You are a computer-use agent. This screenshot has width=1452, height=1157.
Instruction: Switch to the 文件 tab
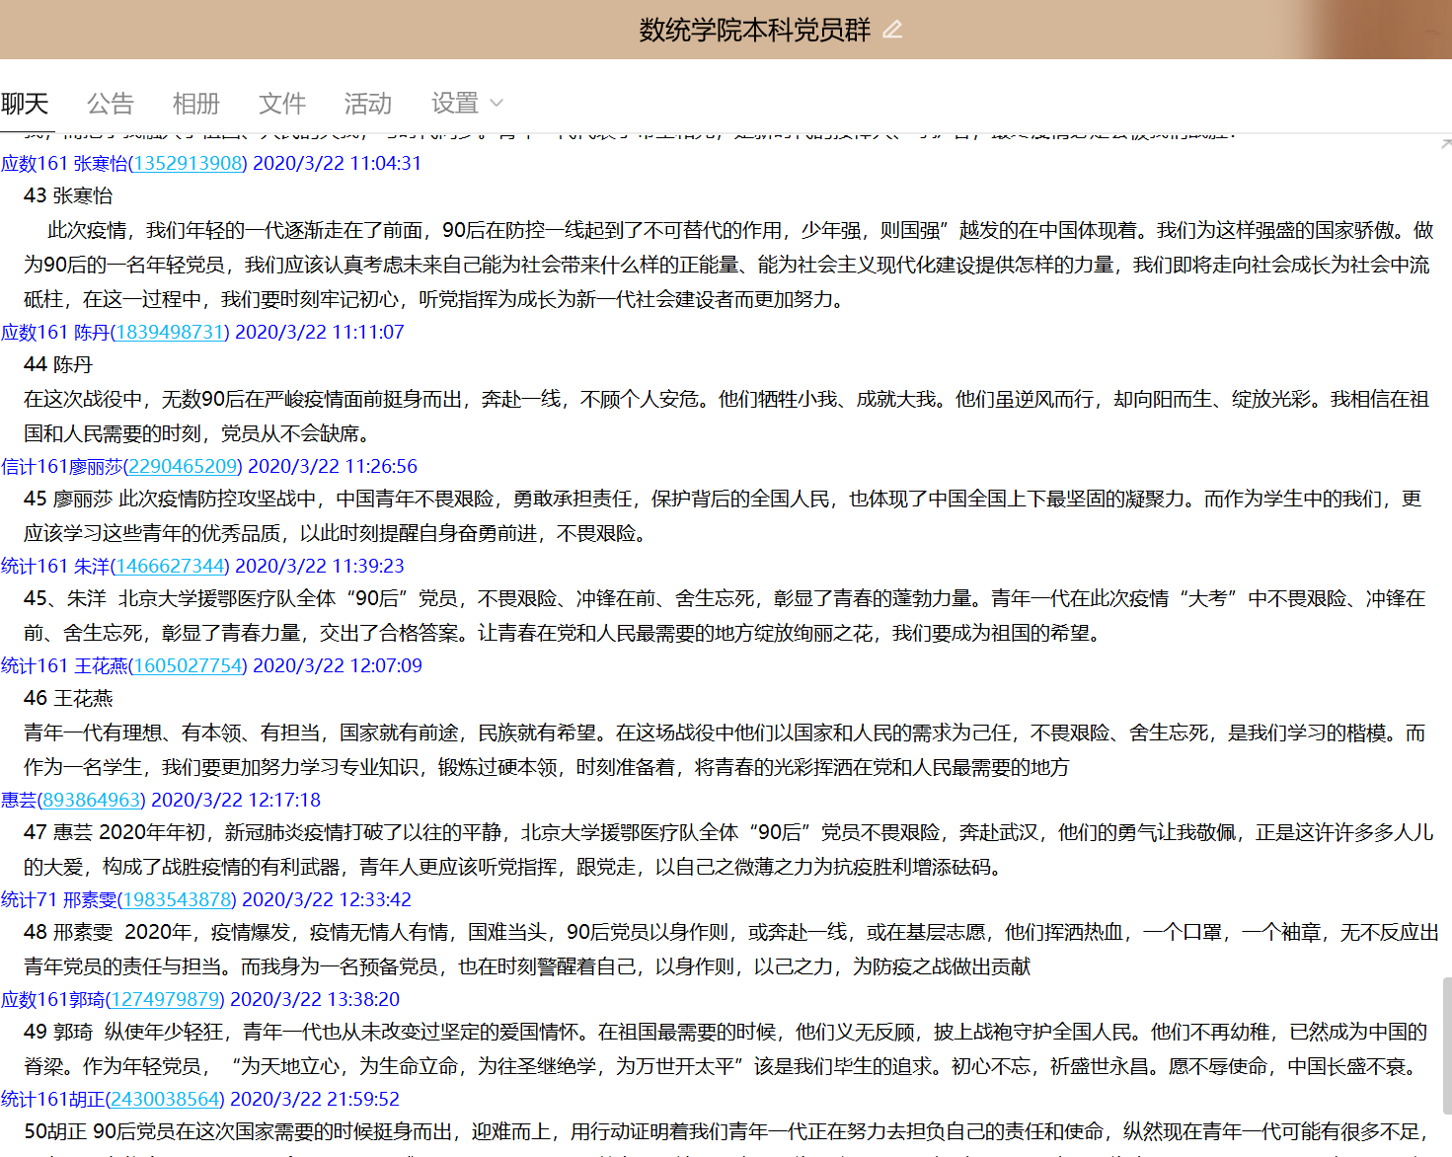[x=282, y=104]
